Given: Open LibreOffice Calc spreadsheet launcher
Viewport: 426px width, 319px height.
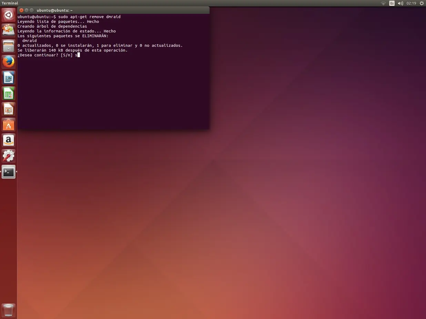Looking at the screenshot, I should coord(8,93).
